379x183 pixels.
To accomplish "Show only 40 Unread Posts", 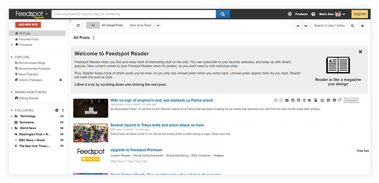I will pyautogui.click(x=112, y=25).
